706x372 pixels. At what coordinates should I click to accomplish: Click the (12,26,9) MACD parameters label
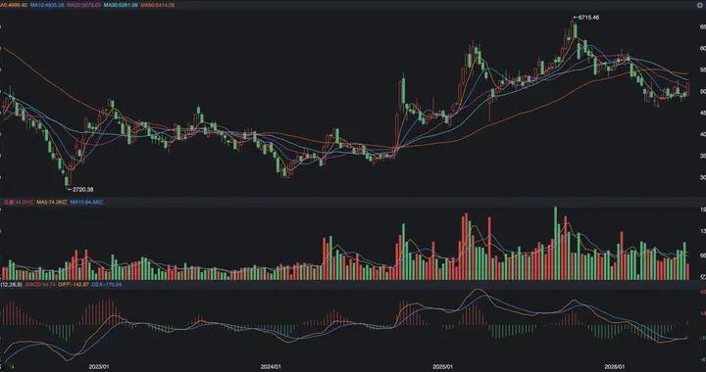pyautogui.click(x=11, y=285)
